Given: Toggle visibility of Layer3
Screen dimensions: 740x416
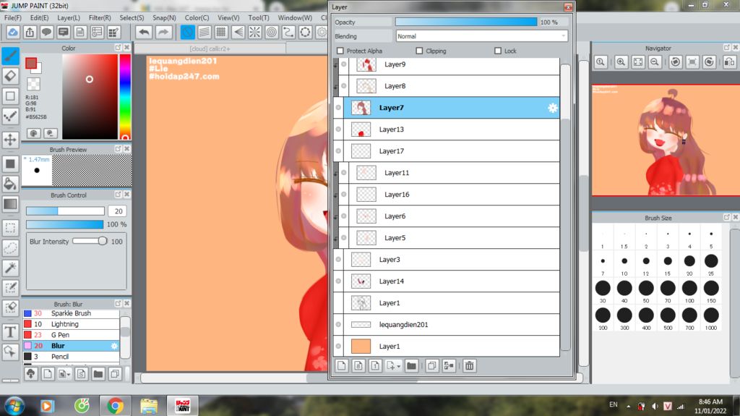Looking at the screenshot, I should coord(338,259).
